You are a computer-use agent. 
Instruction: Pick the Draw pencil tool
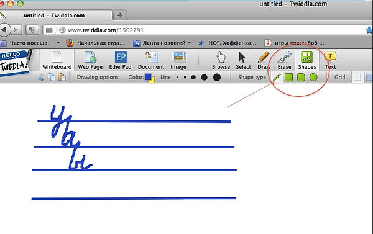pyautogui.click(x=264, y=61)
